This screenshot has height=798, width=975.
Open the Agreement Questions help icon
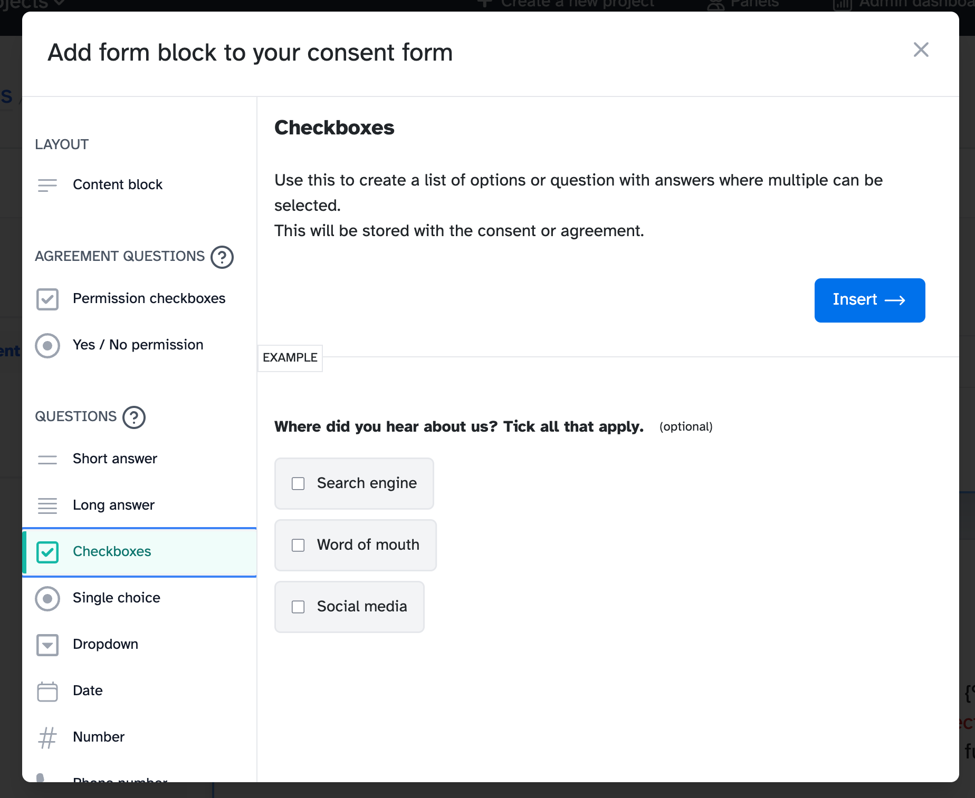point(222,258)
